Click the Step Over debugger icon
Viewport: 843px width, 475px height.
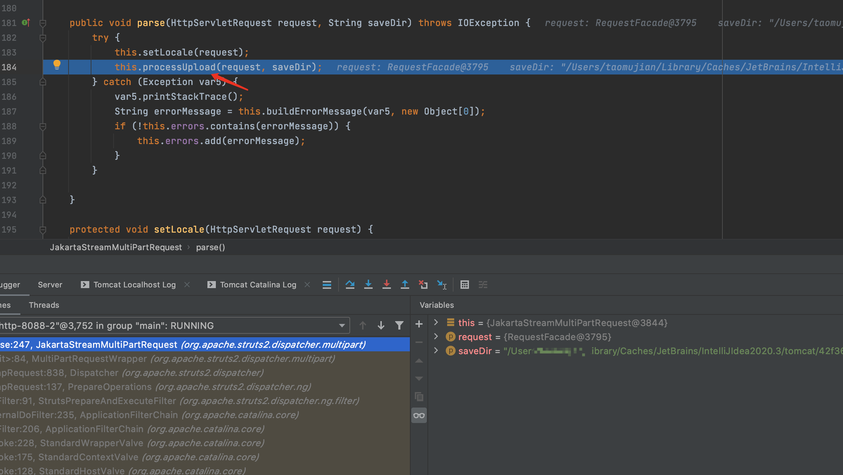click(350, 285)
